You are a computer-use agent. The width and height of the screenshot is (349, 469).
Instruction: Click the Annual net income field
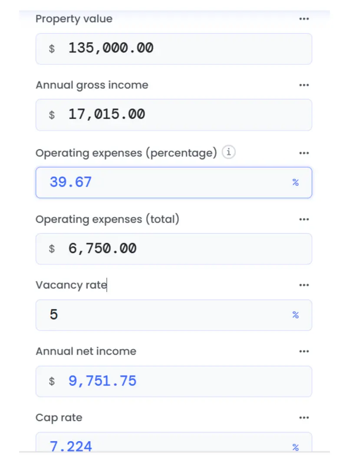(x=174, y=381)
